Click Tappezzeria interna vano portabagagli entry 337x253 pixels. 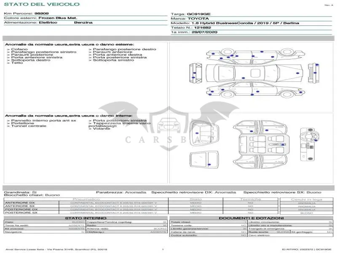pyautogui.click(x=120, y=124)
